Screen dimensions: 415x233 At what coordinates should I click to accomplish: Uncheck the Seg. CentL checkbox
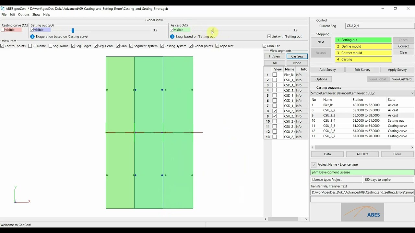96,46
